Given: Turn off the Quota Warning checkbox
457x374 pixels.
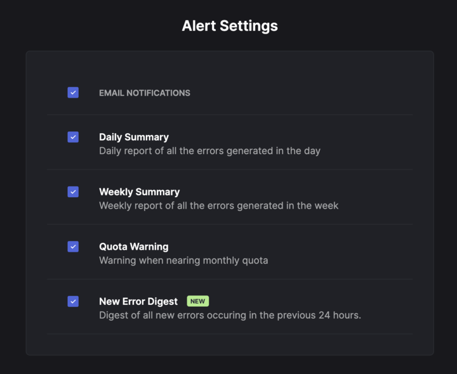Looking at the screenshot, I should tap(73, 247).
